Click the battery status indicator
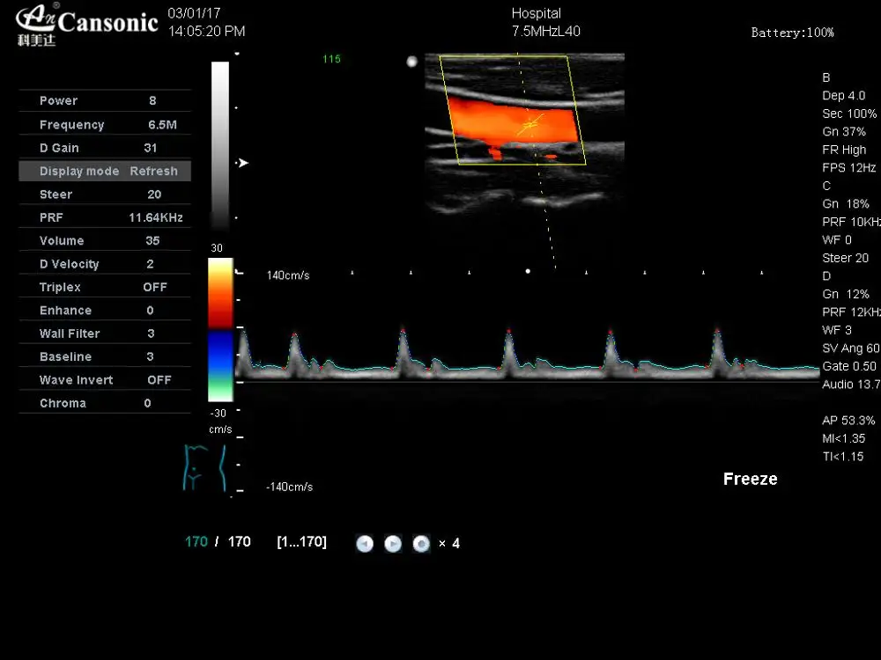 [x=791, y=33]
